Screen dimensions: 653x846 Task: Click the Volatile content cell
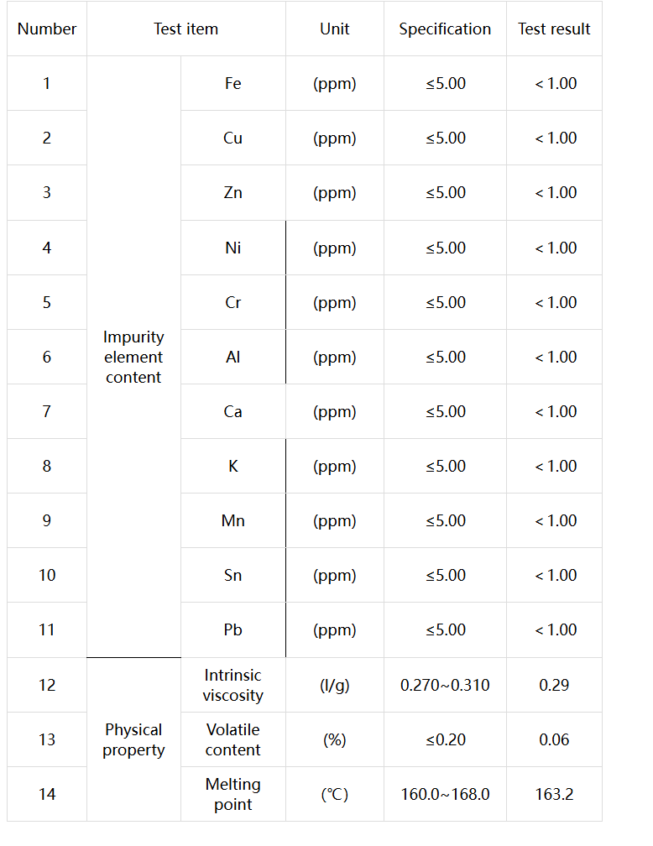tap(233, 740)
